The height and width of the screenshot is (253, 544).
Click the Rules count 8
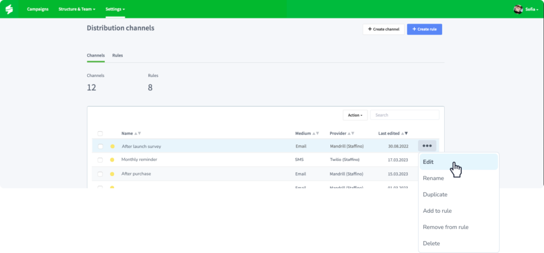click(150, 88)
